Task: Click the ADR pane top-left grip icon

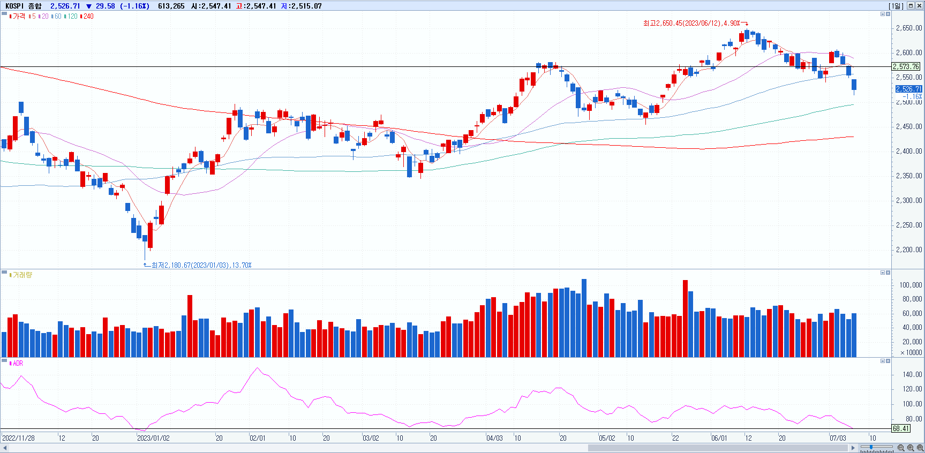Action: (4, 361)
